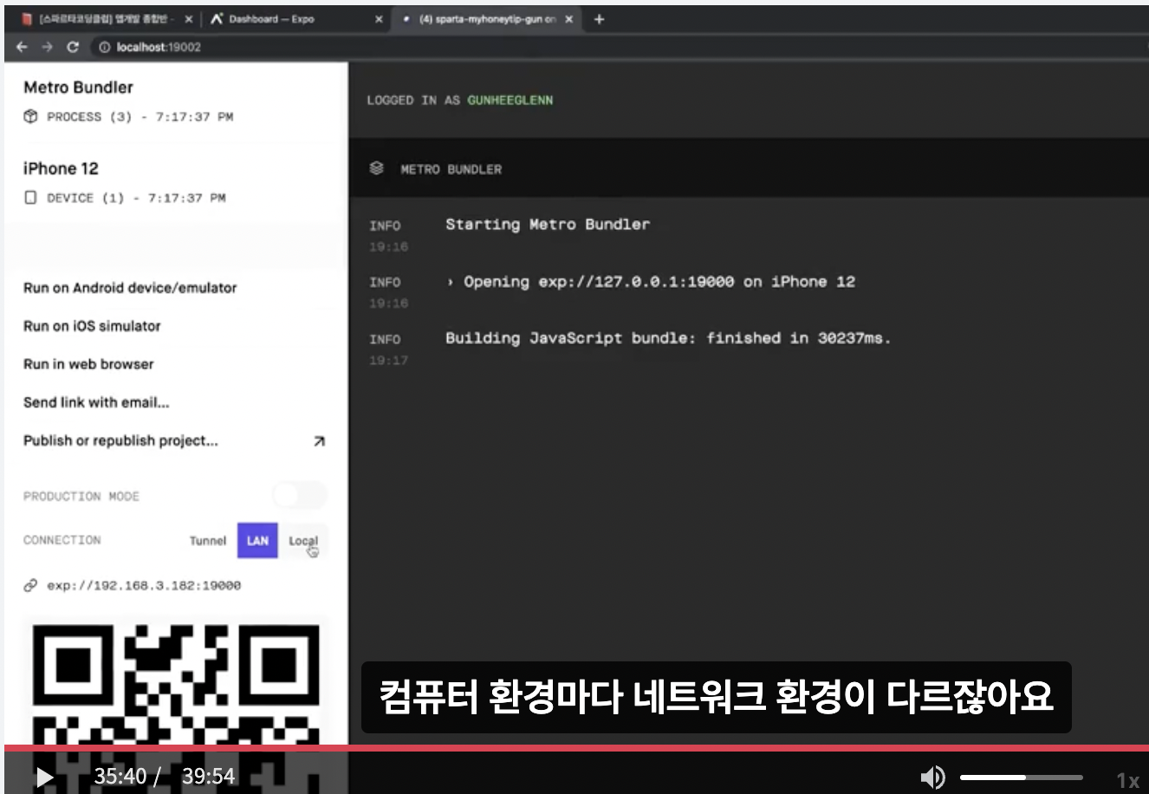The height and width of the screenshot is (794, 1149).
Task: Select Tunnel connection type
Action: coord(208,541)
